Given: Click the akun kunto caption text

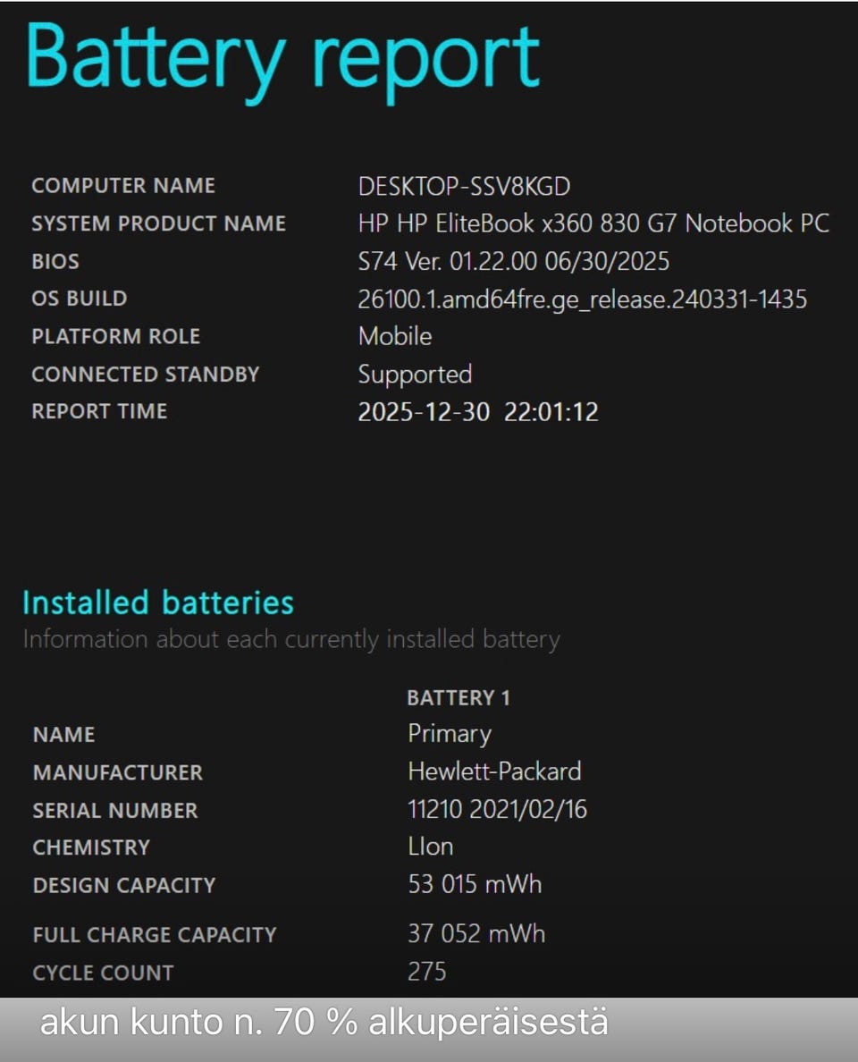Looking at the screenshot, I should click(324, 1022).
